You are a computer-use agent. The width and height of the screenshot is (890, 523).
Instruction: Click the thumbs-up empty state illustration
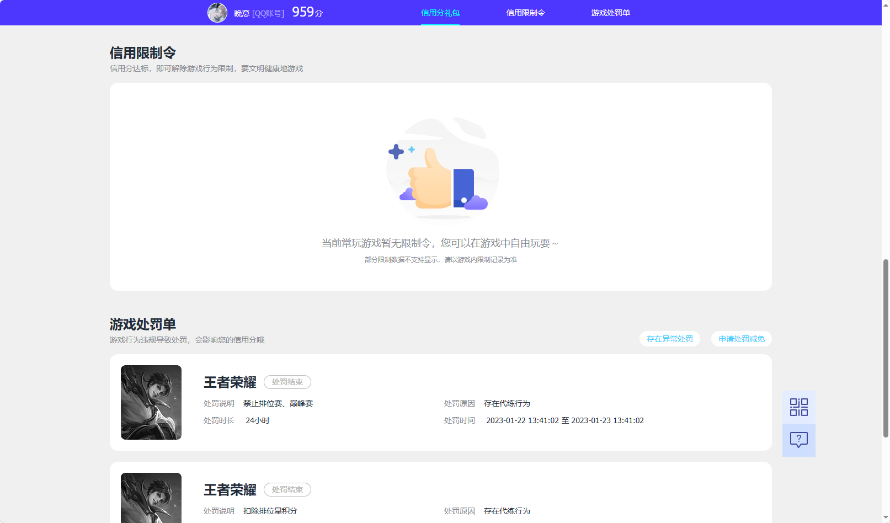pos(441,171)
